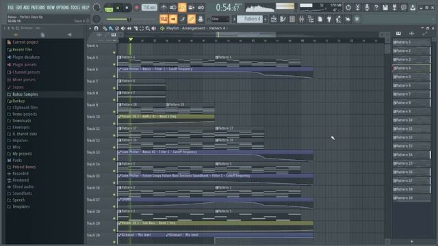Open clip menu of first Pattern 4 clip
The height and width of the screenshot is (246, 438).
120,57
